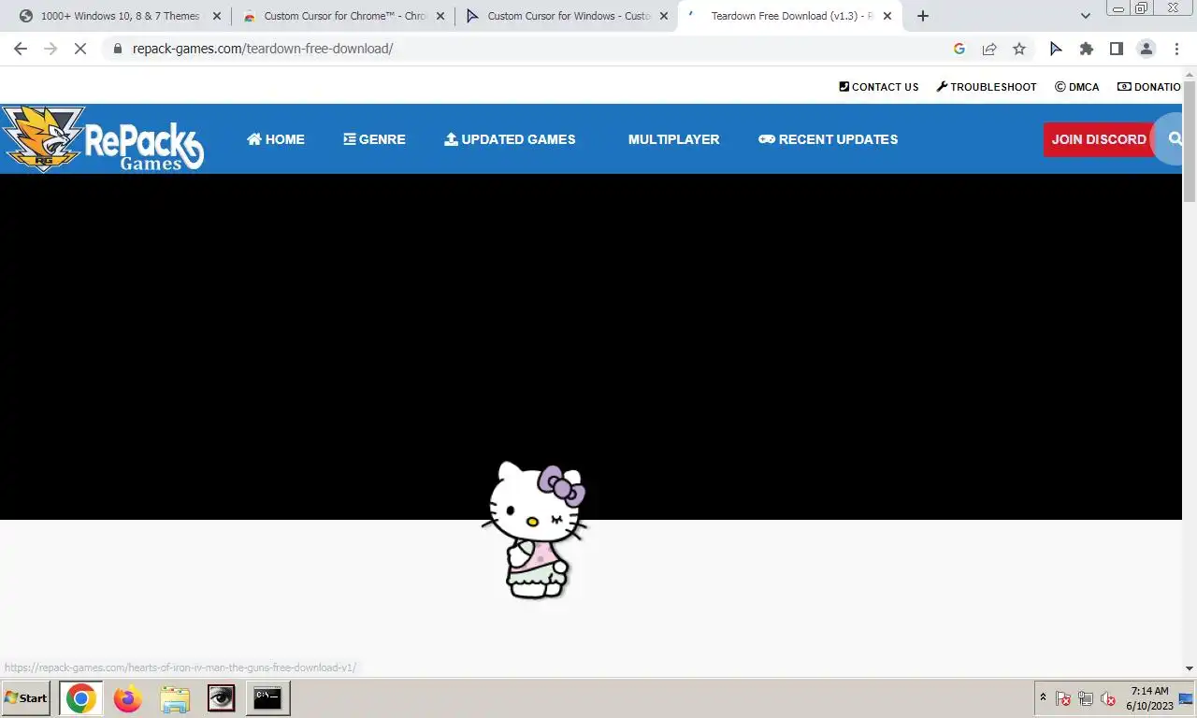Screen dimensions: 1197x718
Task: Stop the page from loading
Action: [80, 49]
